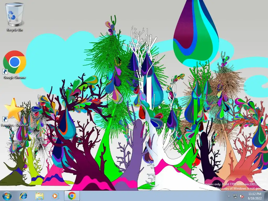Select the 'Google Chrome' label text

coord(15,77)
